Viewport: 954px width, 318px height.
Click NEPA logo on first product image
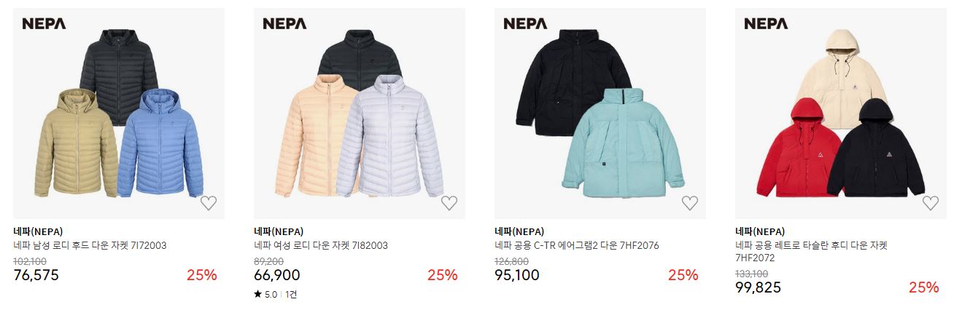coord(44,23)
